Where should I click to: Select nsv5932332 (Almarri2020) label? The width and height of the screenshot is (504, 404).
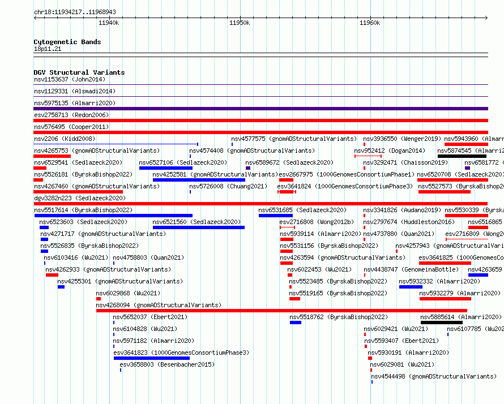click(x=439, y=281)
